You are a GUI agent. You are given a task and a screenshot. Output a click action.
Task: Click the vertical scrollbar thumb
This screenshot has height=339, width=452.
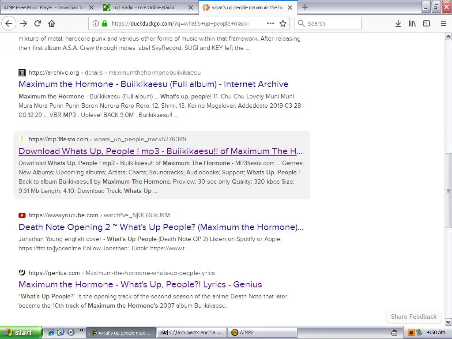click(448, 191)
